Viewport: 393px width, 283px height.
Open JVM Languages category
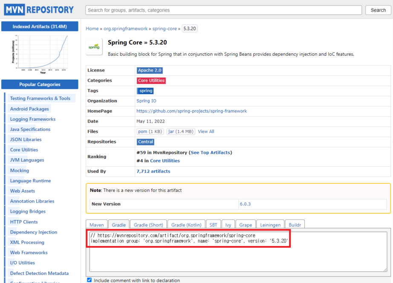coord(27,160)
